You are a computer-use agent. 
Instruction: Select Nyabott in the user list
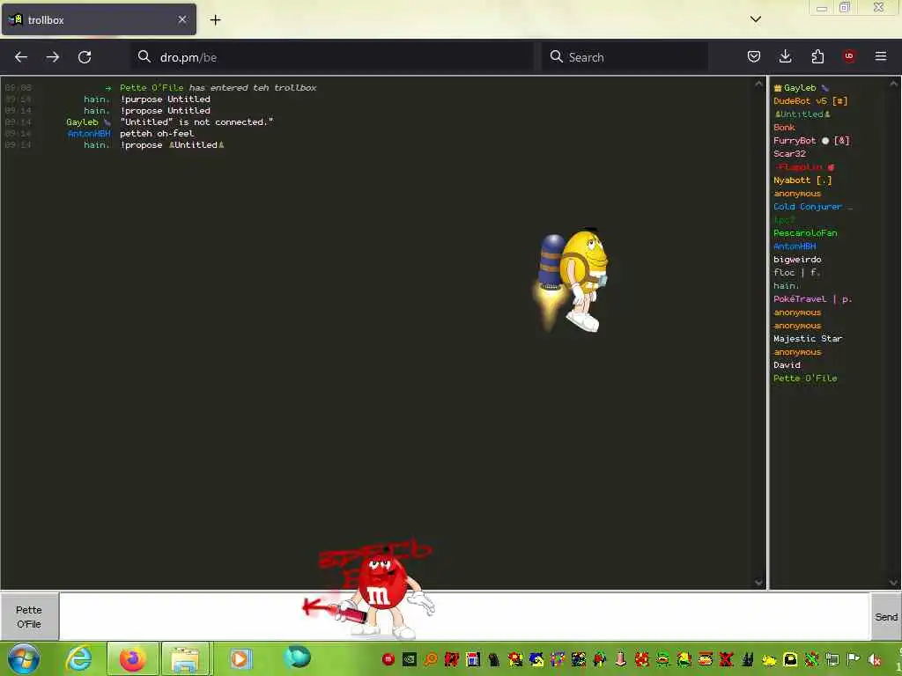pyautogui.click(x=802, y=180)
